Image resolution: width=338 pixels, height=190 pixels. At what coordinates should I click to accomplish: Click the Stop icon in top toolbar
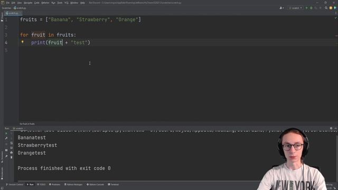pyautogui.click(x=321, y=8)
